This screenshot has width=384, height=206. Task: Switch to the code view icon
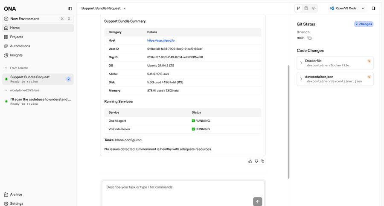click(314, 8)
